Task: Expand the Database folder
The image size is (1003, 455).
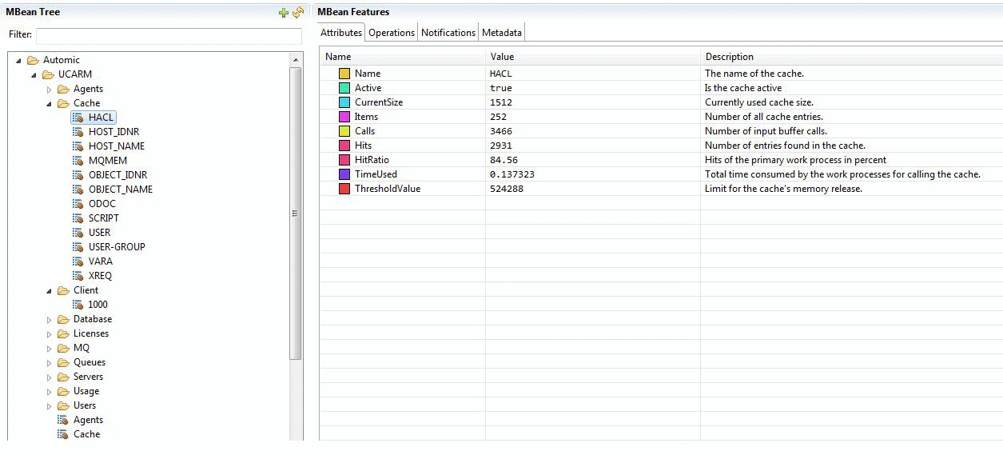Action: (49, 319)
